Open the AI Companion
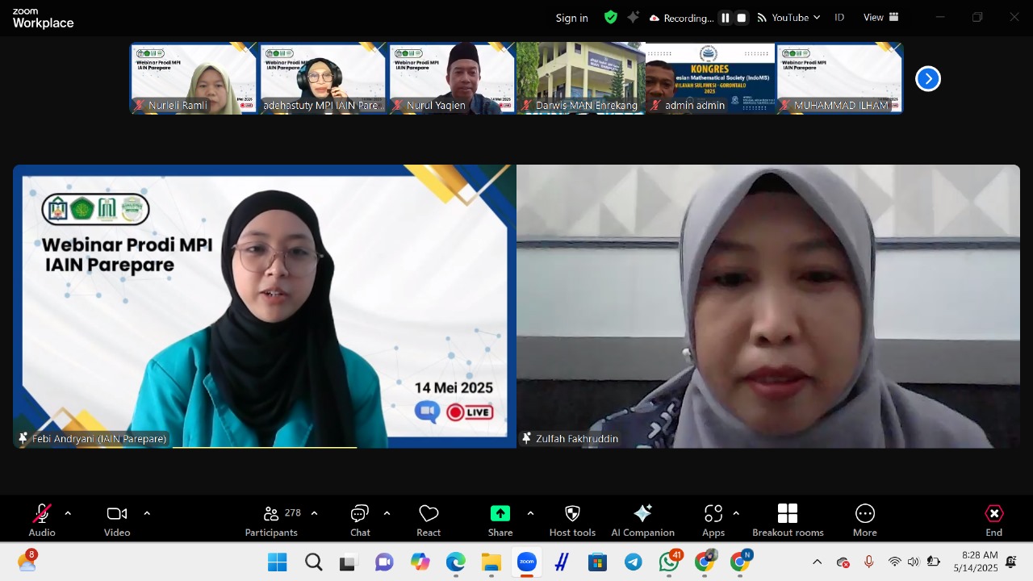1033x581 pixels. tap(642, 520)
